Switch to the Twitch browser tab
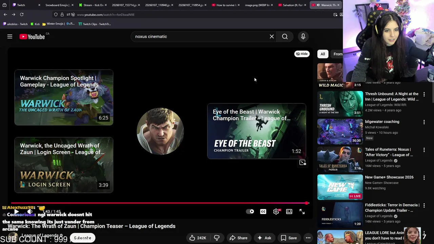The width and height of the screenshot is (434, 244). coord(21,5)
